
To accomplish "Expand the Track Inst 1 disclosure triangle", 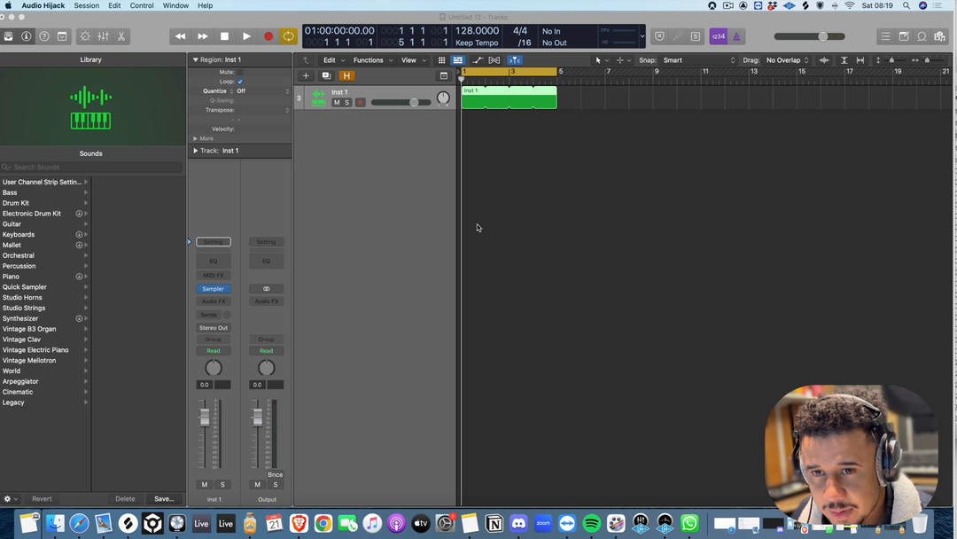I will point(195,151).
